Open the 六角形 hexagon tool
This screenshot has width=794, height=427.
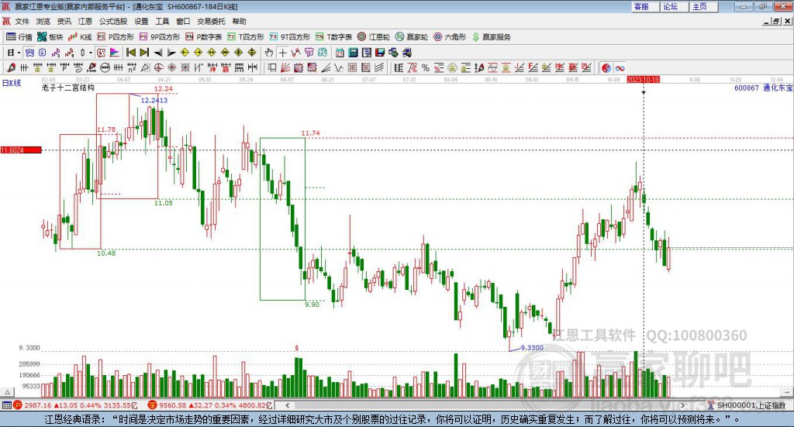(450, 37)
